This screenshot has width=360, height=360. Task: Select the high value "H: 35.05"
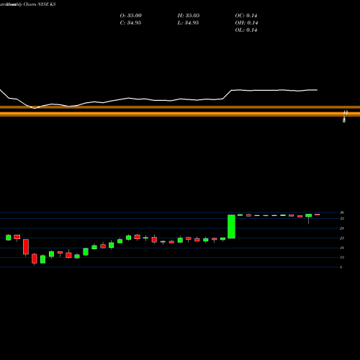[x=189, y=16]
